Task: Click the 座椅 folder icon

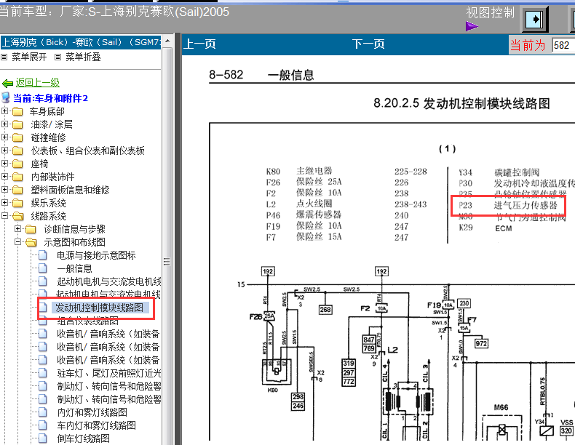Action: click(x=17, y=164)
